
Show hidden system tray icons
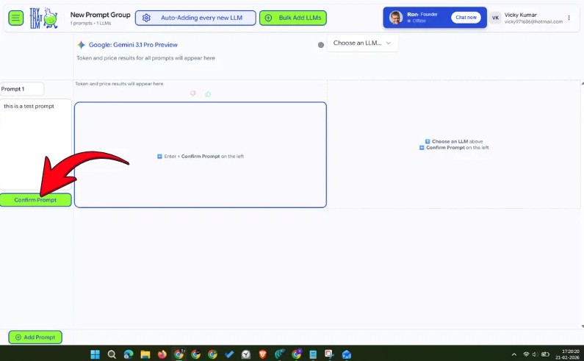coord(514,354)
